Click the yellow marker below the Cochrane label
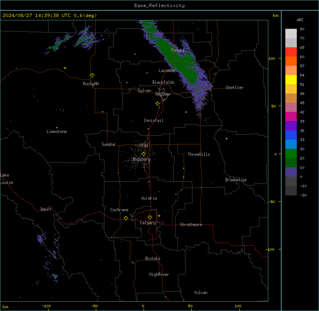Image resolution: width=319 pixels, height=311 pixels. pyautogui.click(x=126, y=218)
